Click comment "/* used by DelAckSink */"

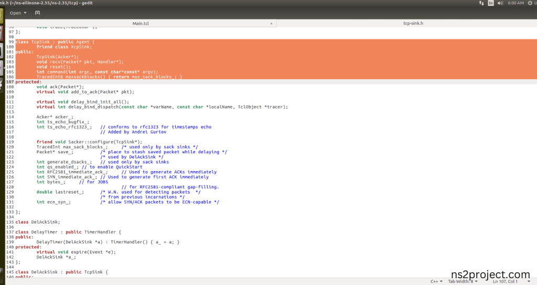pos(132,157)
